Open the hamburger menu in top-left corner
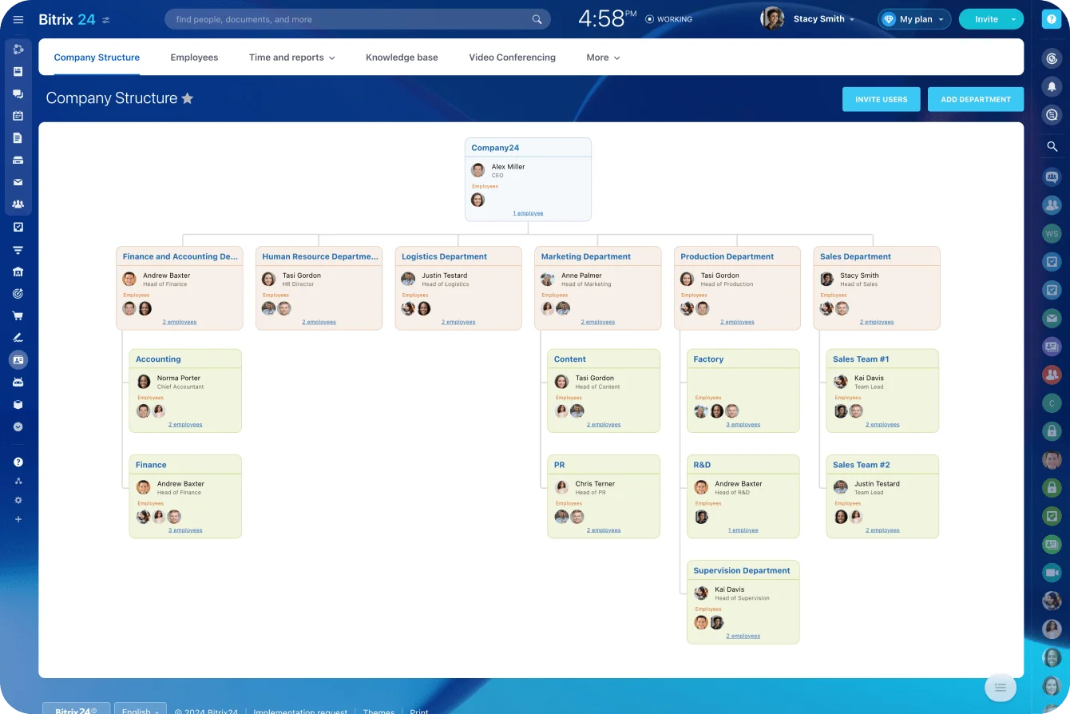1070x714 pixels. [18, 19]
